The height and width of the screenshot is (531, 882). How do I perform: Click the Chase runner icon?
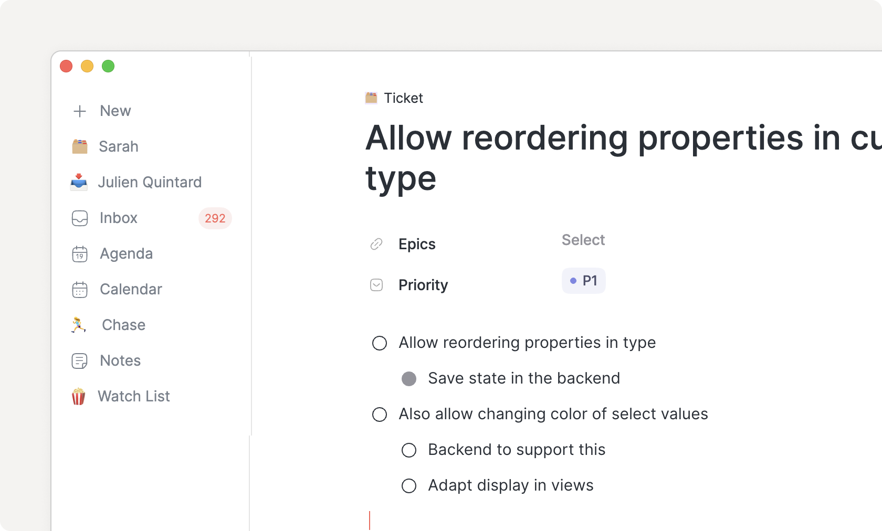(79, 325)
